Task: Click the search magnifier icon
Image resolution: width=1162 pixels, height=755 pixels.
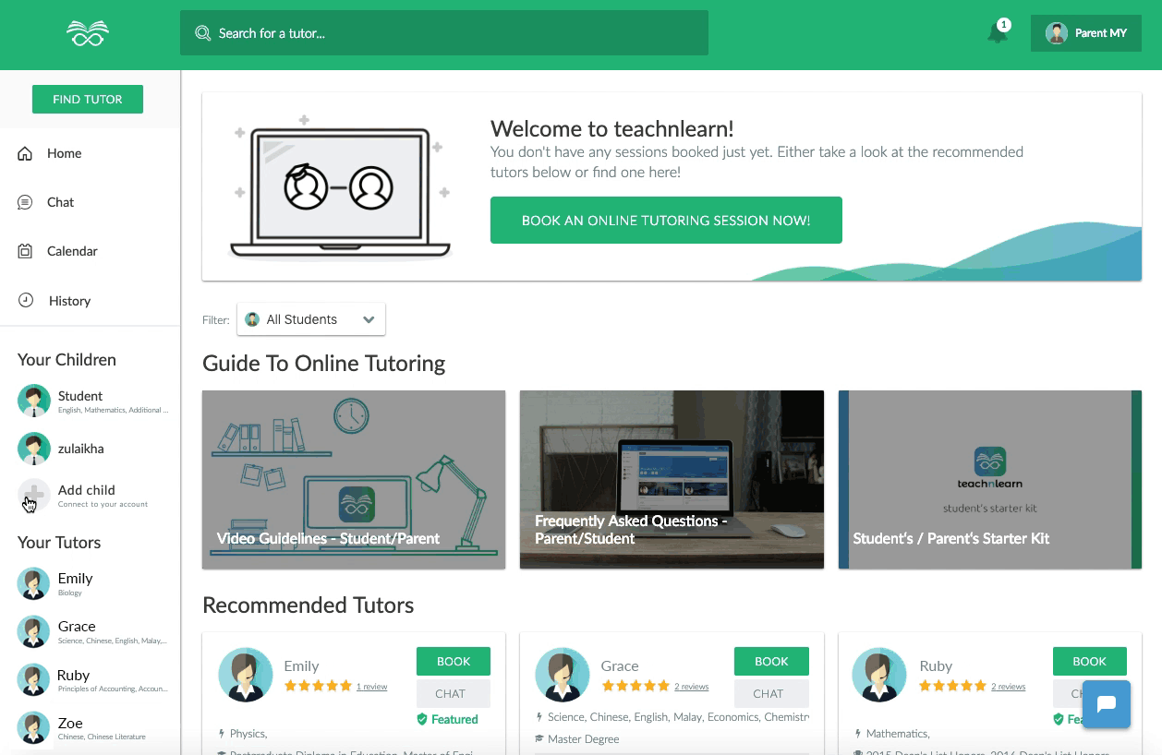Action: click(203, 33)
